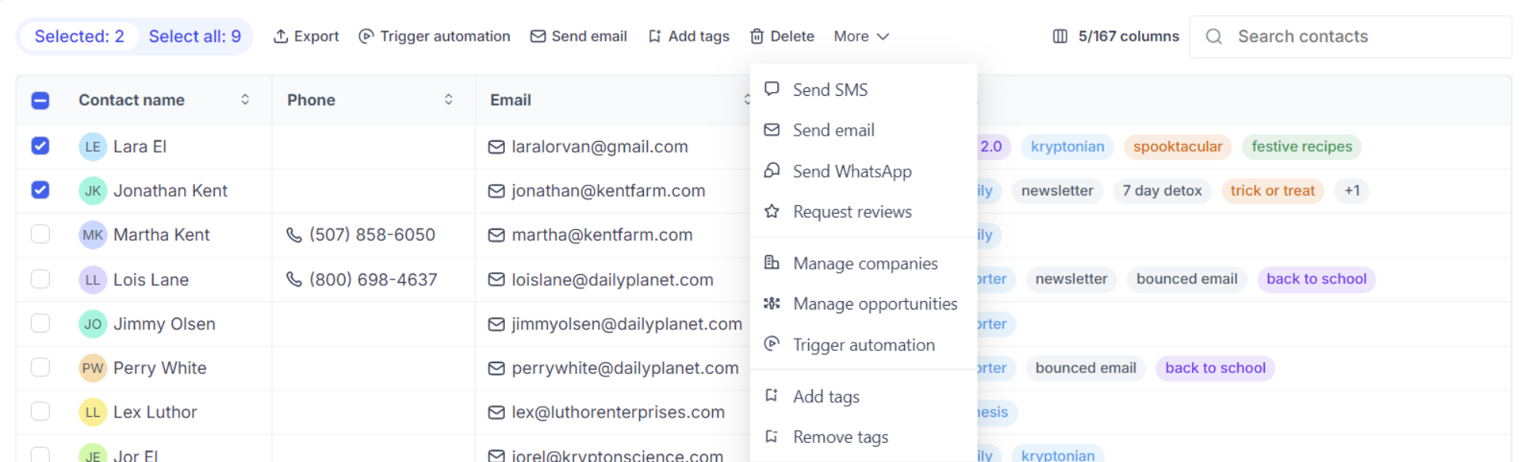This screenshot has width=1525, height=462.
Task: Click the spooktacular tag
Action: click(x=1177, y=146)
